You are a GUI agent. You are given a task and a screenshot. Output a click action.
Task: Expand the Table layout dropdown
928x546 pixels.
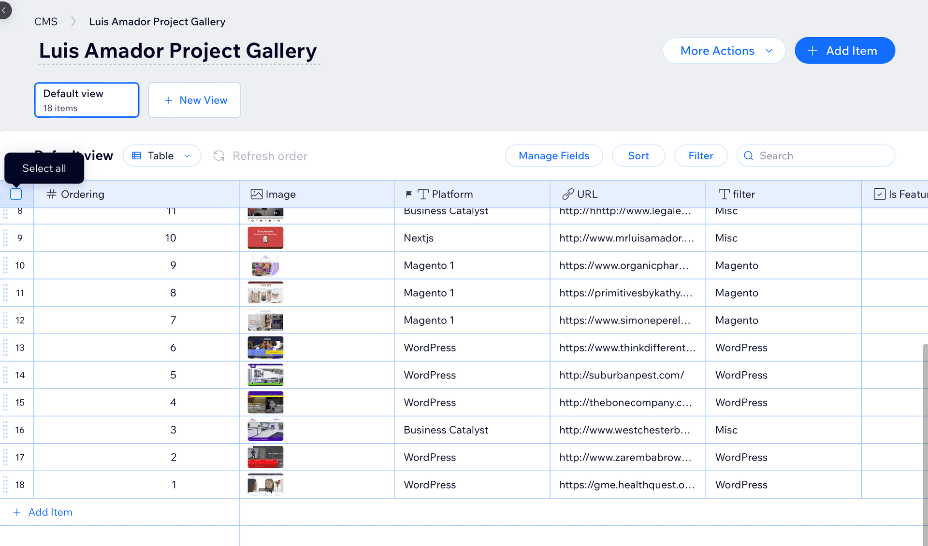pos(162,155)
